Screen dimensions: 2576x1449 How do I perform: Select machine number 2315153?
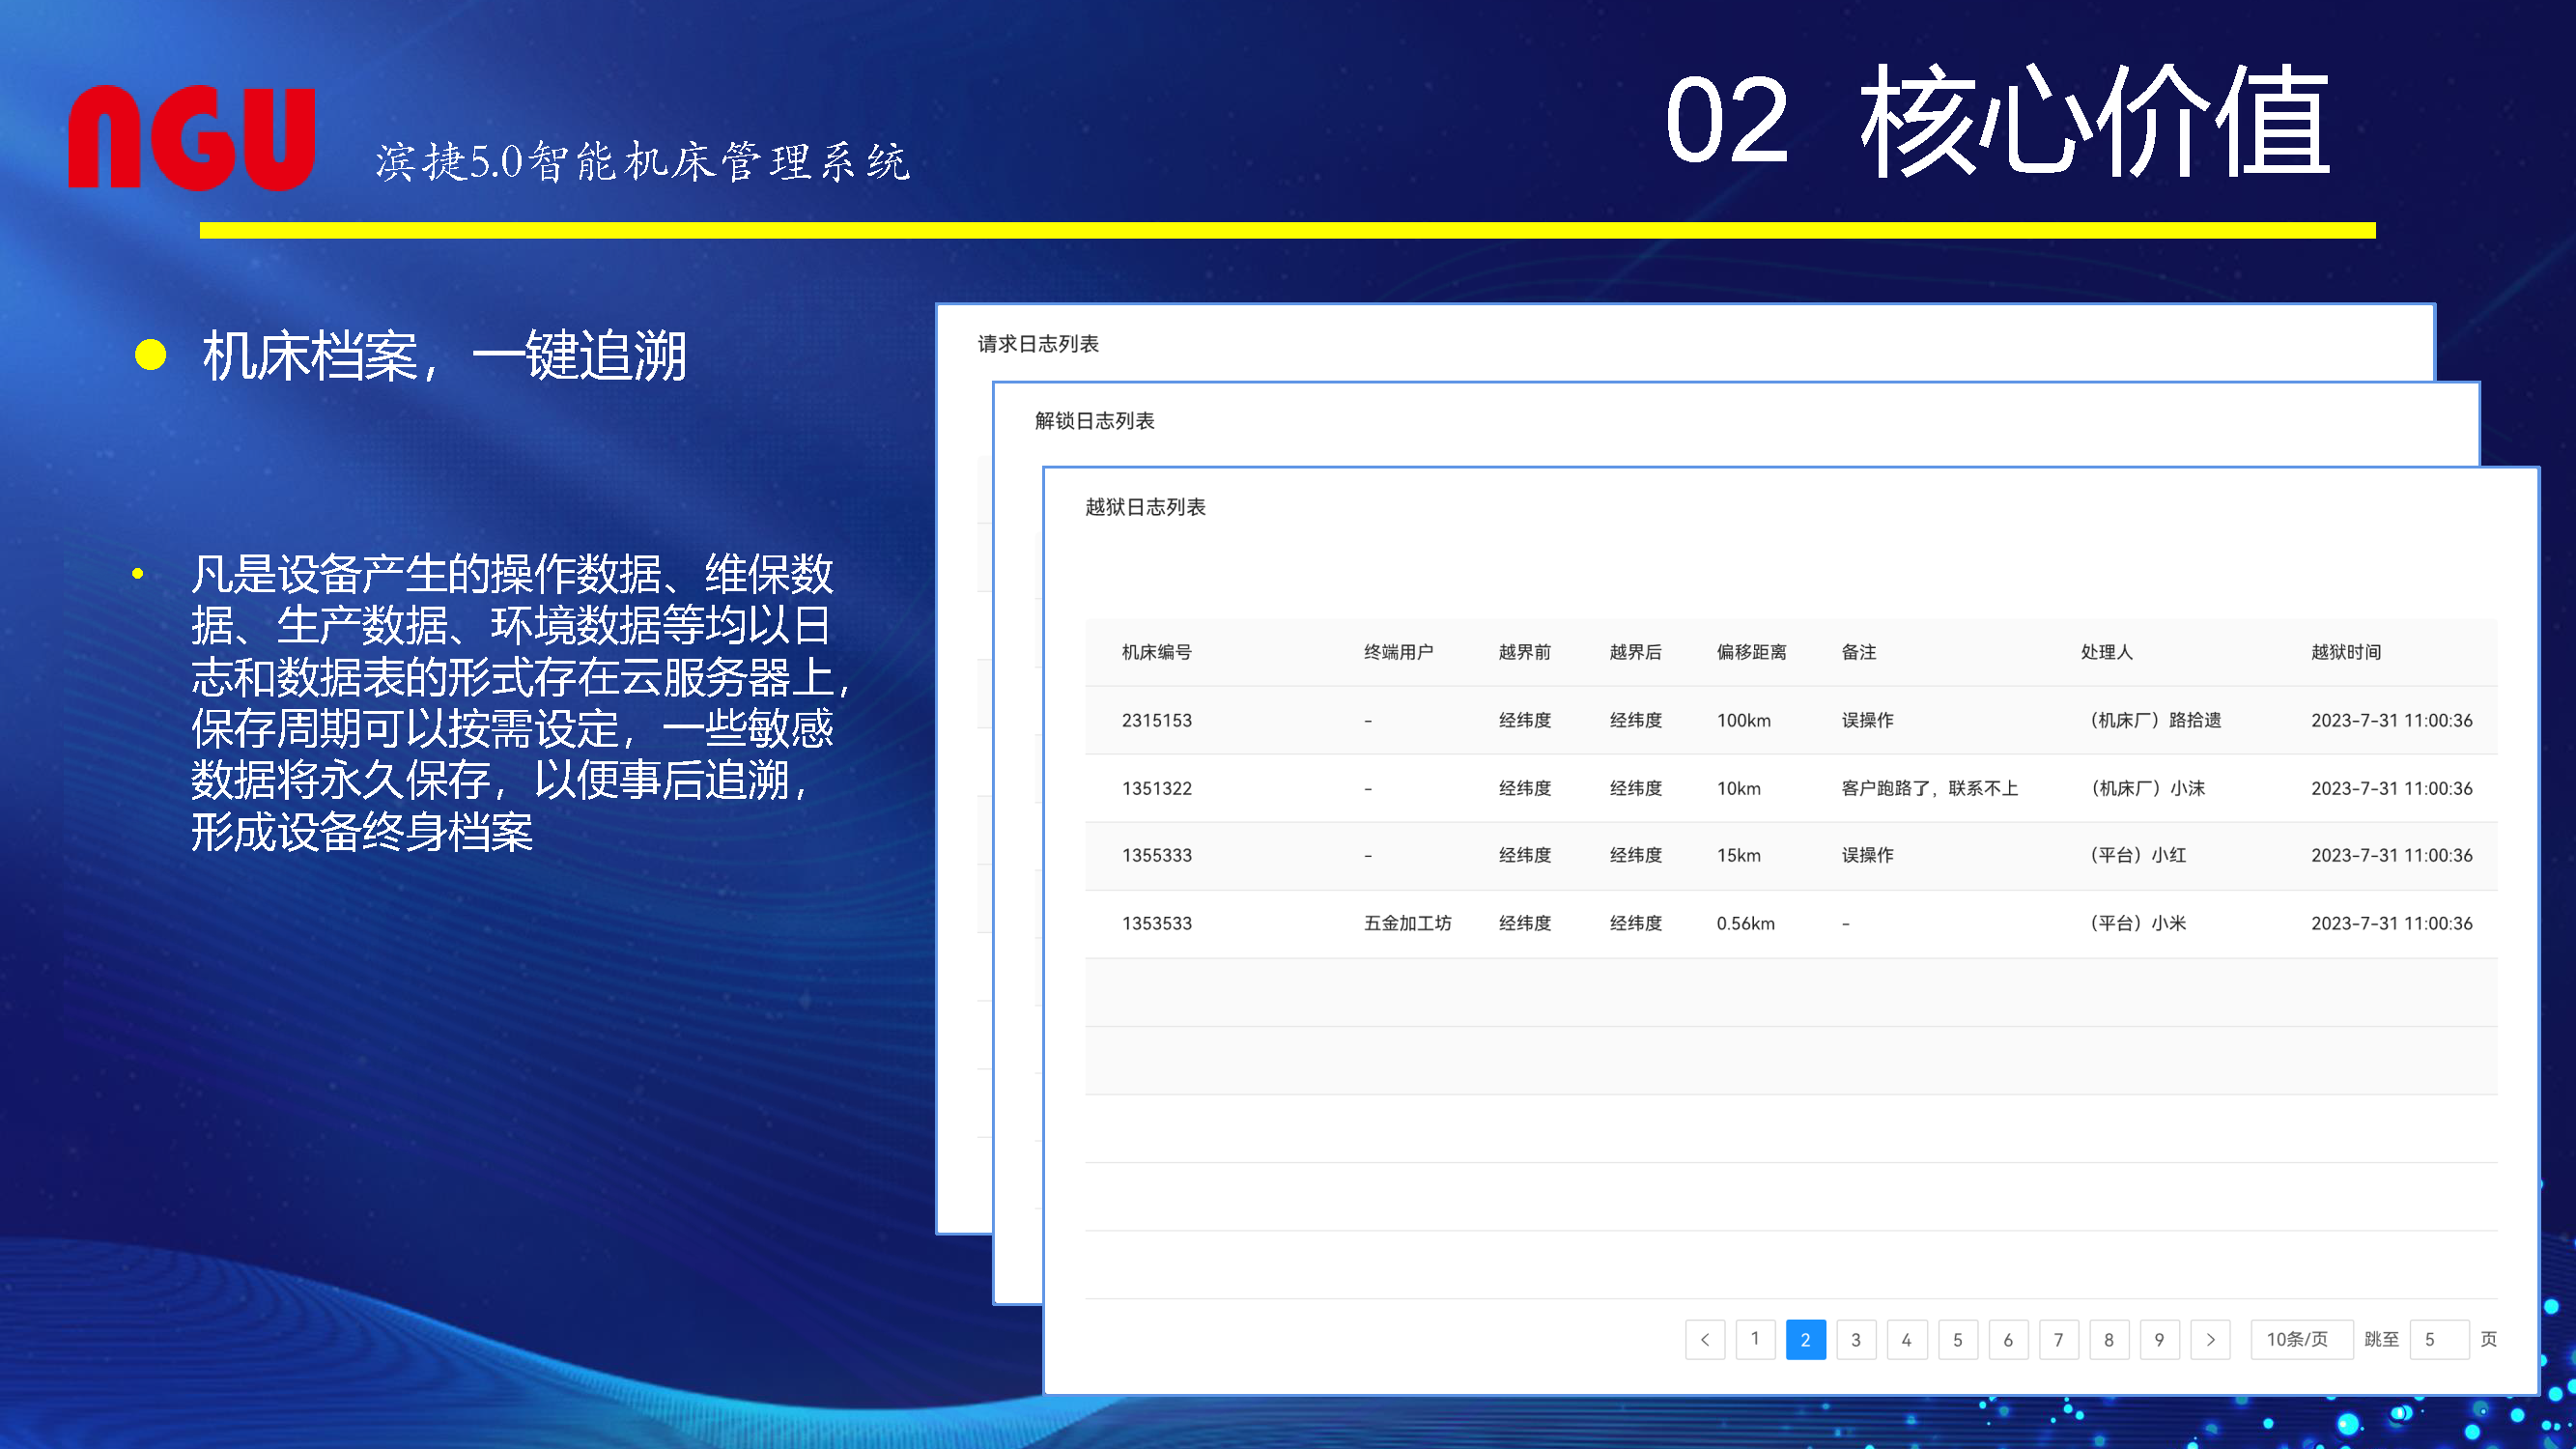1157,720
